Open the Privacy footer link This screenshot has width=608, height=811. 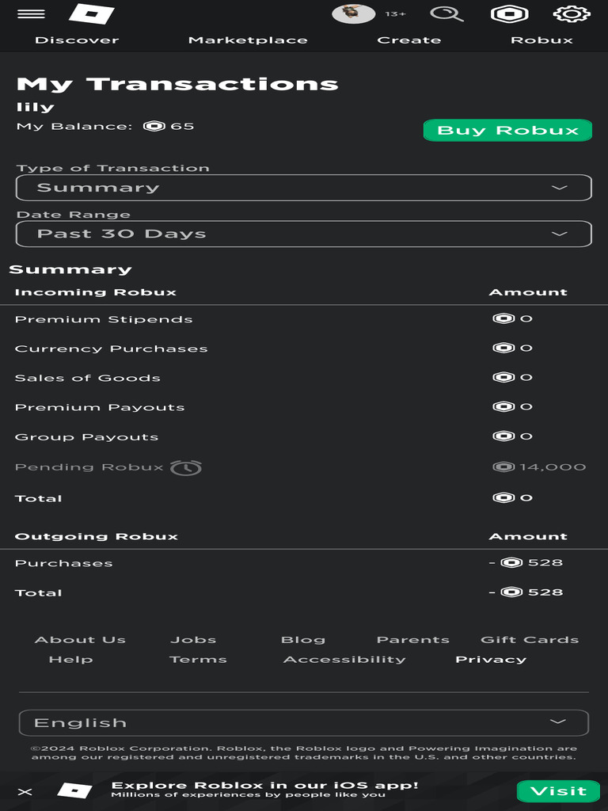click(x=491, y=659)
